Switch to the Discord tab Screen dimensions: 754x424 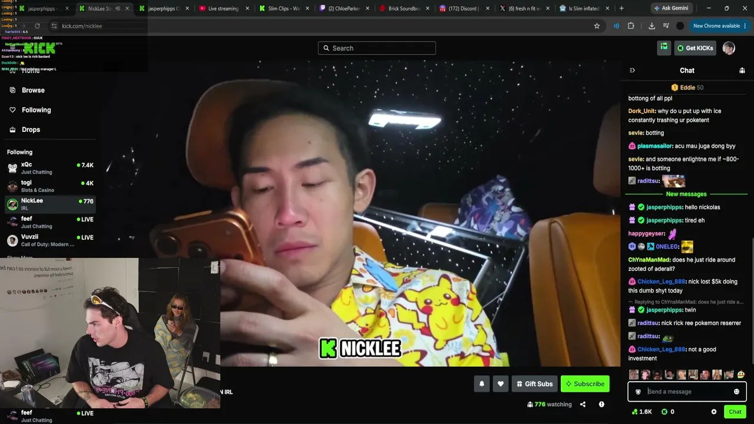pos(464,8)
